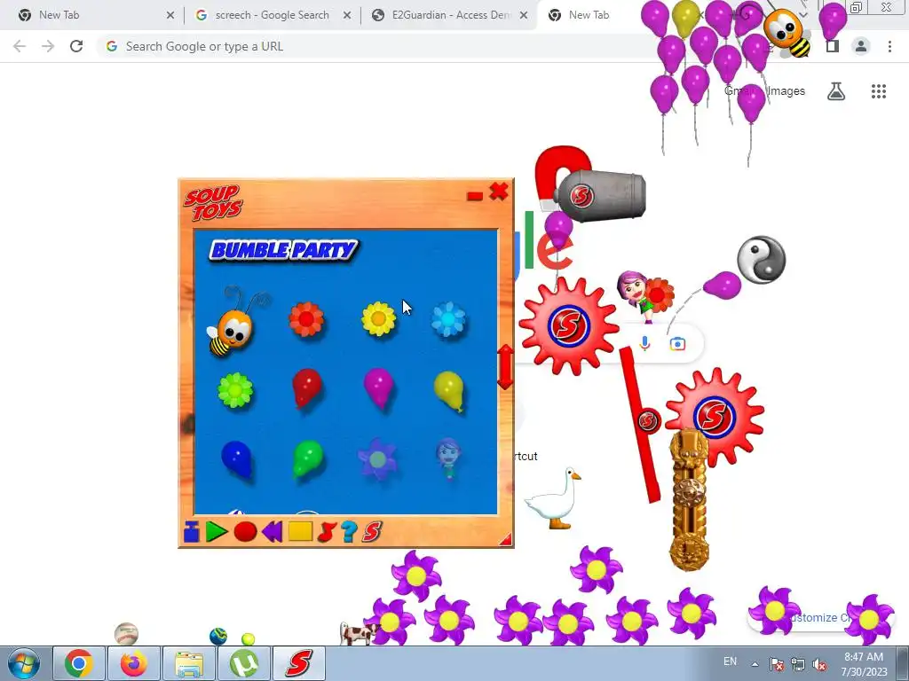Open the Images link
909x681 pixels.
tap(786, 91)
